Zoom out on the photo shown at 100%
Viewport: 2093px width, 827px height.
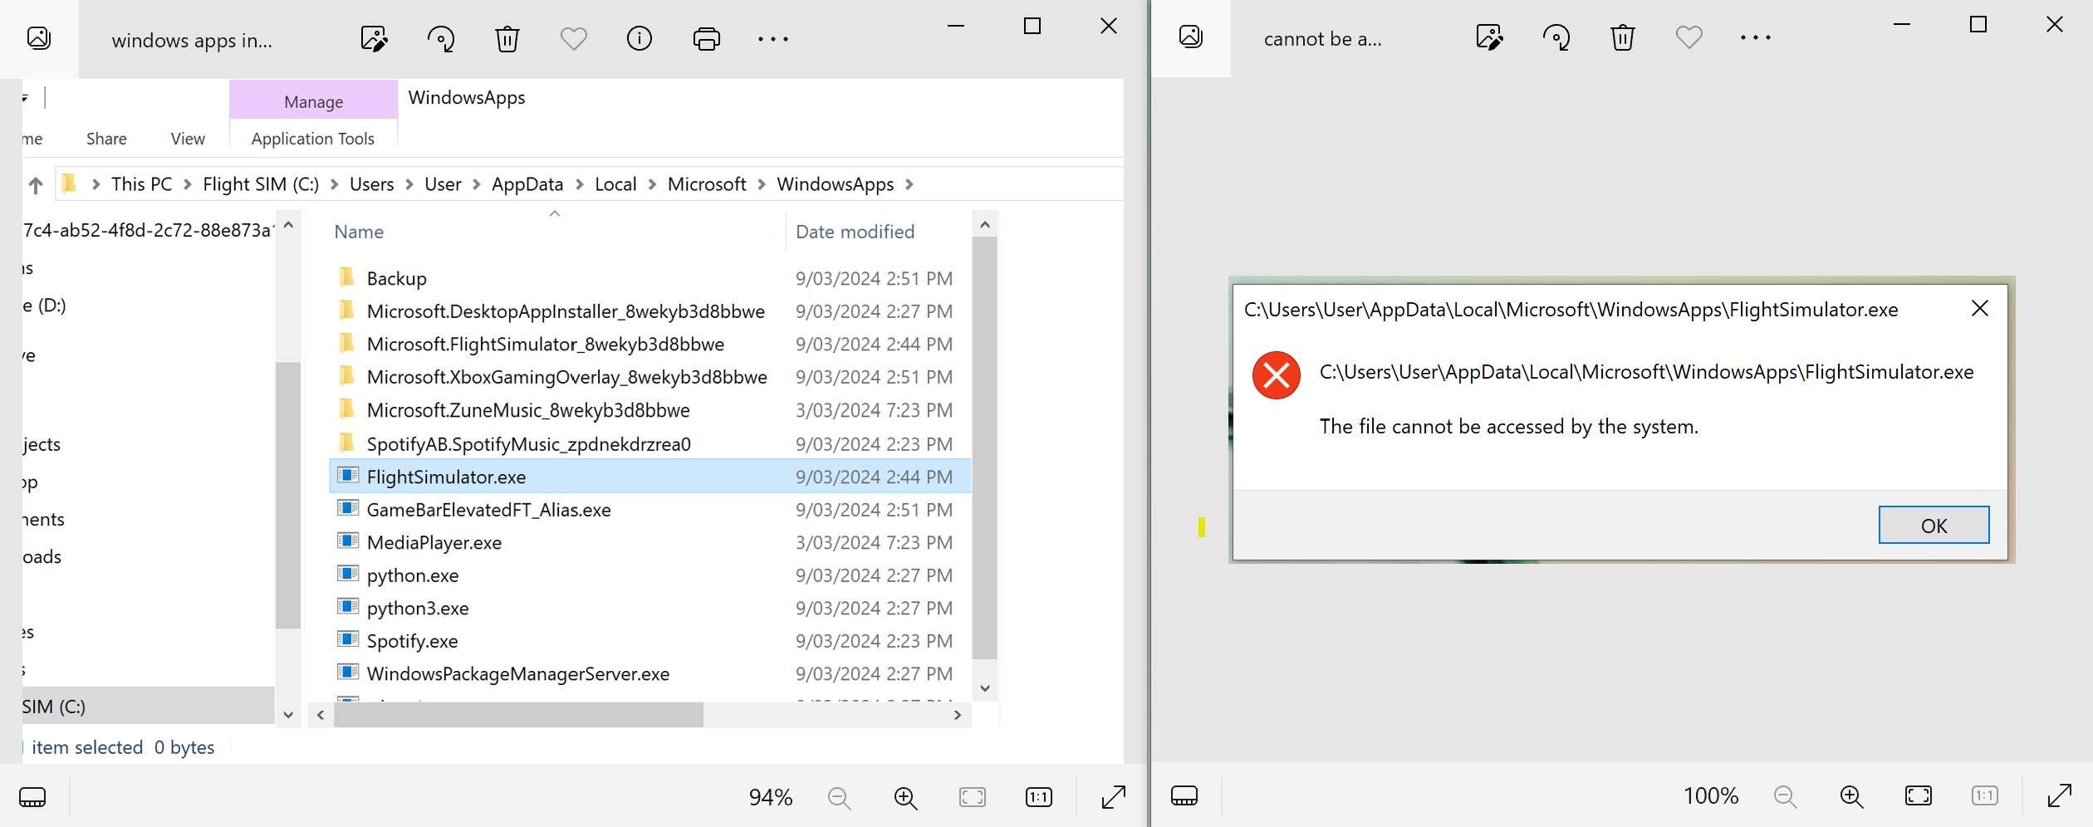(x=1785, y=797)
